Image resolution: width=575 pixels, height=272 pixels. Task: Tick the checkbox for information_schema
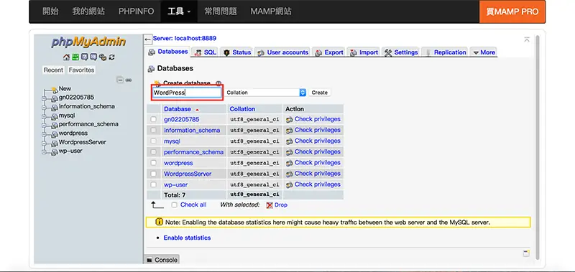click(x=153, y=131)
